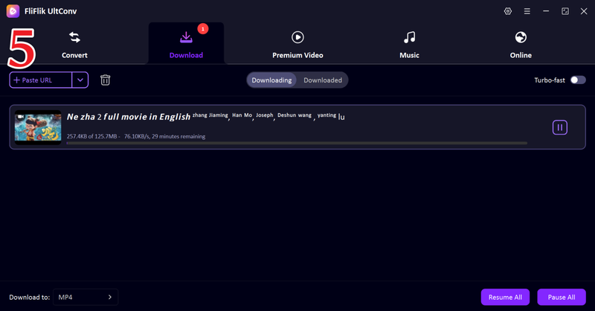Viewport: 595px width, 311px height.
Task: Expand the Paste URL dropdown arrow
Action: 80,80
